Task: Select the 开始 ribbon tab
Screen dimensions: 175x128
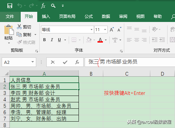Action: 29,17
